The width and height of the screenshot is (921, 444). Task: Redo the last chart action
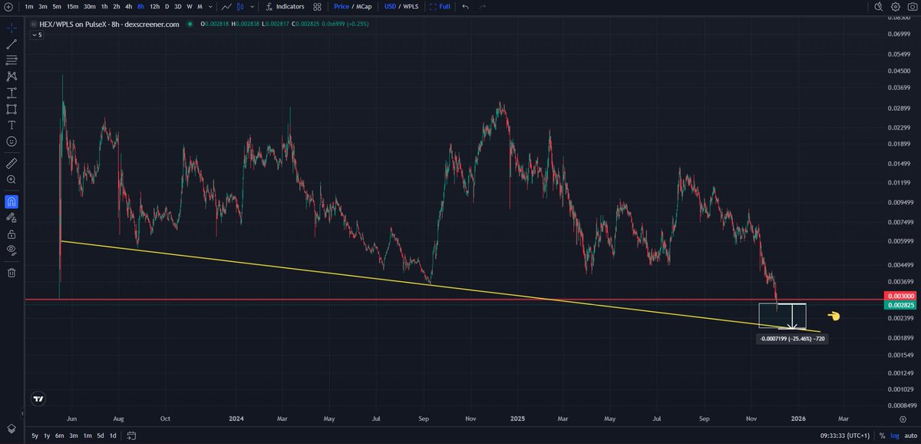click(x=483, y=6)
